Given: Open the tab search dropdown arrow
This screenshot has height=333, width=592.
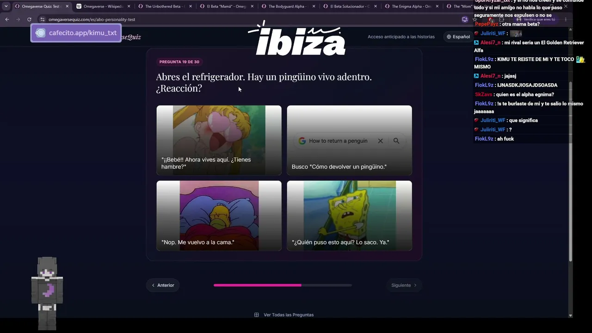Looking at the screenshot, I should point(6,6).
